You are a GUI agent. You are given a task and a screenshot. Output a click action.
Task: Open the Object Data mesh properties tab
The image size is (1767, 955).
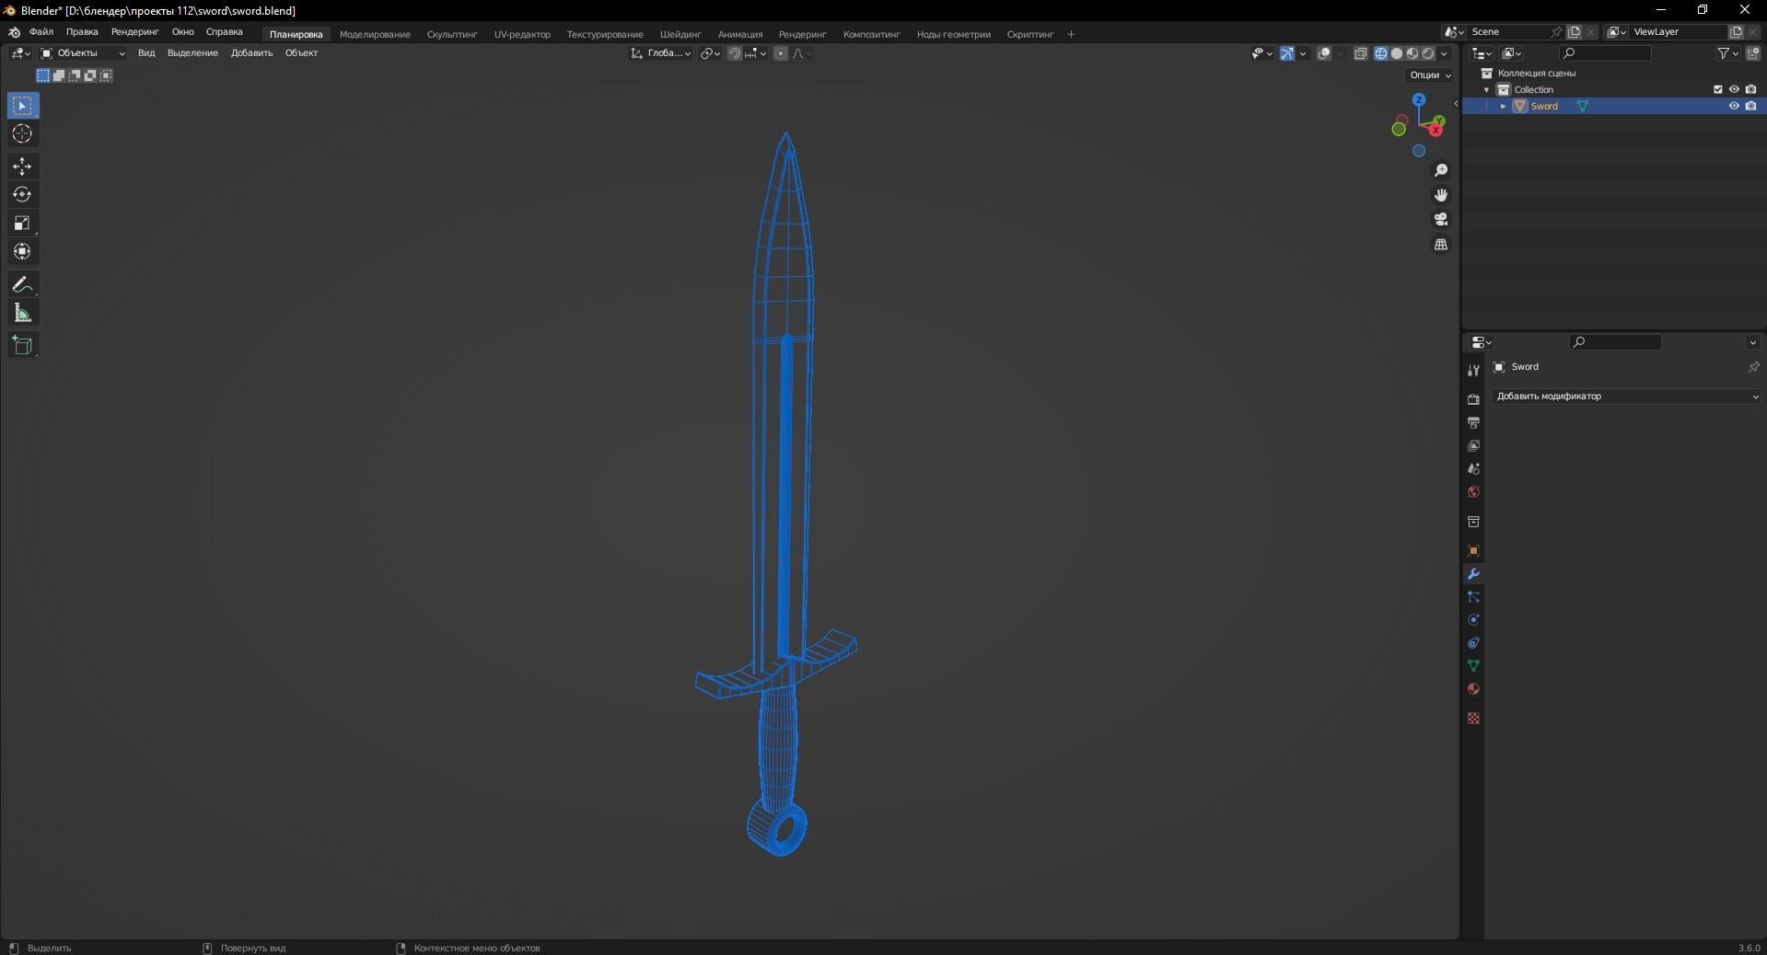tap(1473, 666)
